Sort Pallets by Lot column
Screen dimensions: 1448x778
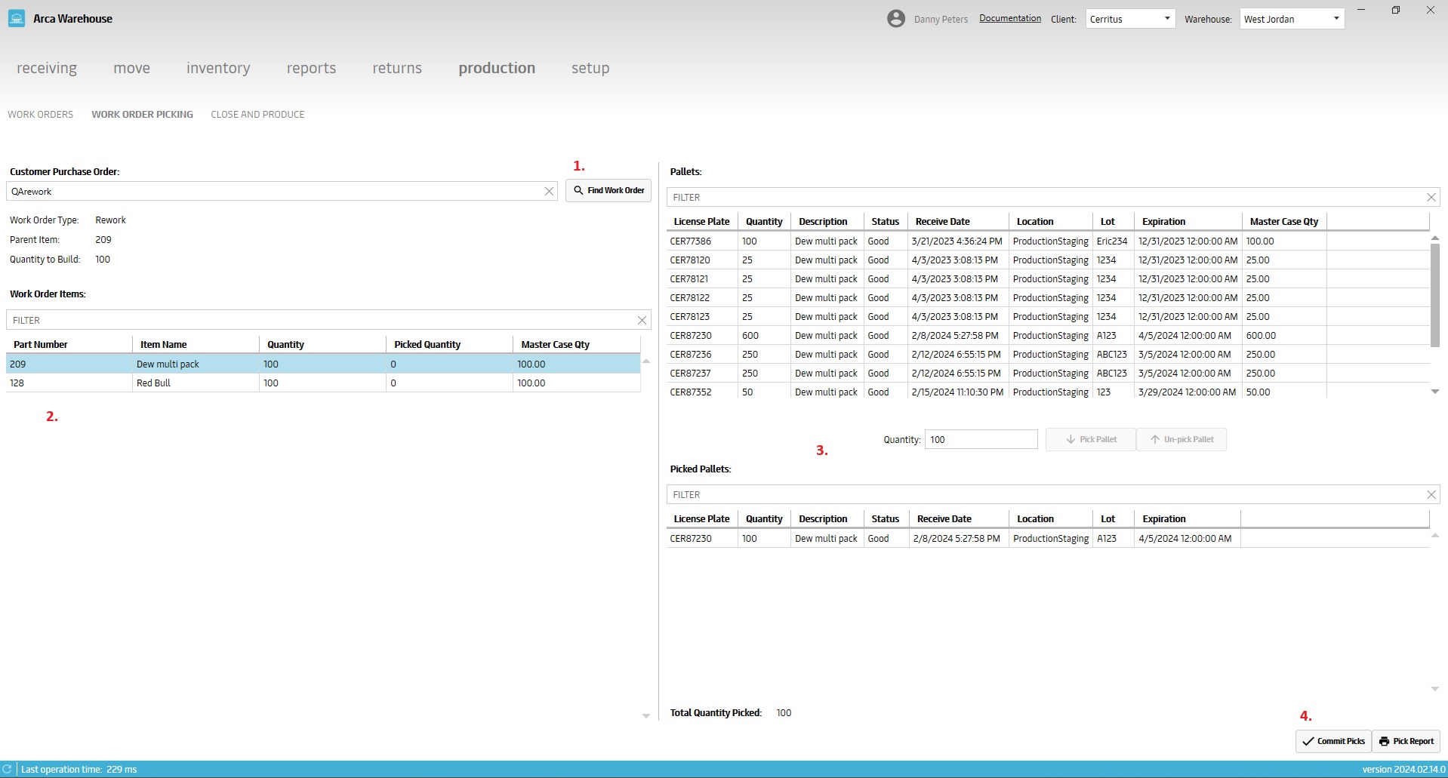pos(1113,221)
